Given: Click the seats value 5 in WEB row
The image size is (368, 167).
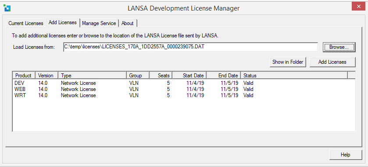Looking at the screenshot, I should (x=168, y=89).
